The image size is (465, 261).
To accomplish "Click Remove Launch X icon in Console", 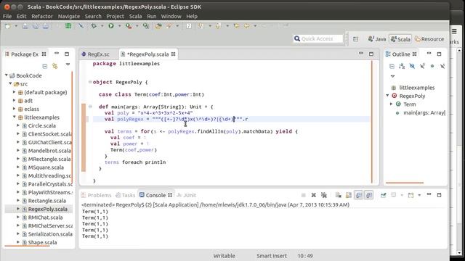I will [x=313, y=195].
